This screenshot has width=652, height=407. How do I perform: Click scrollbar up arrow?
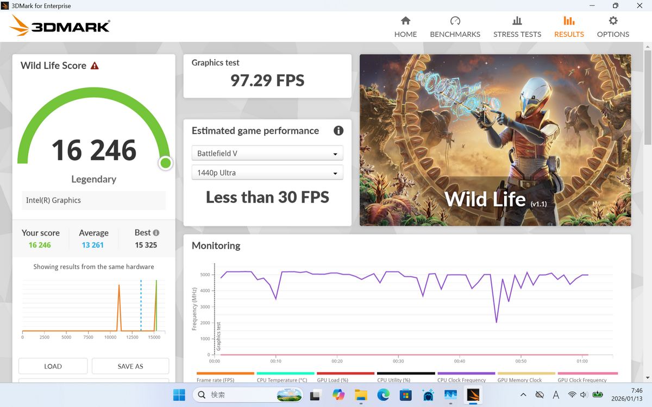tap(647, 47)
